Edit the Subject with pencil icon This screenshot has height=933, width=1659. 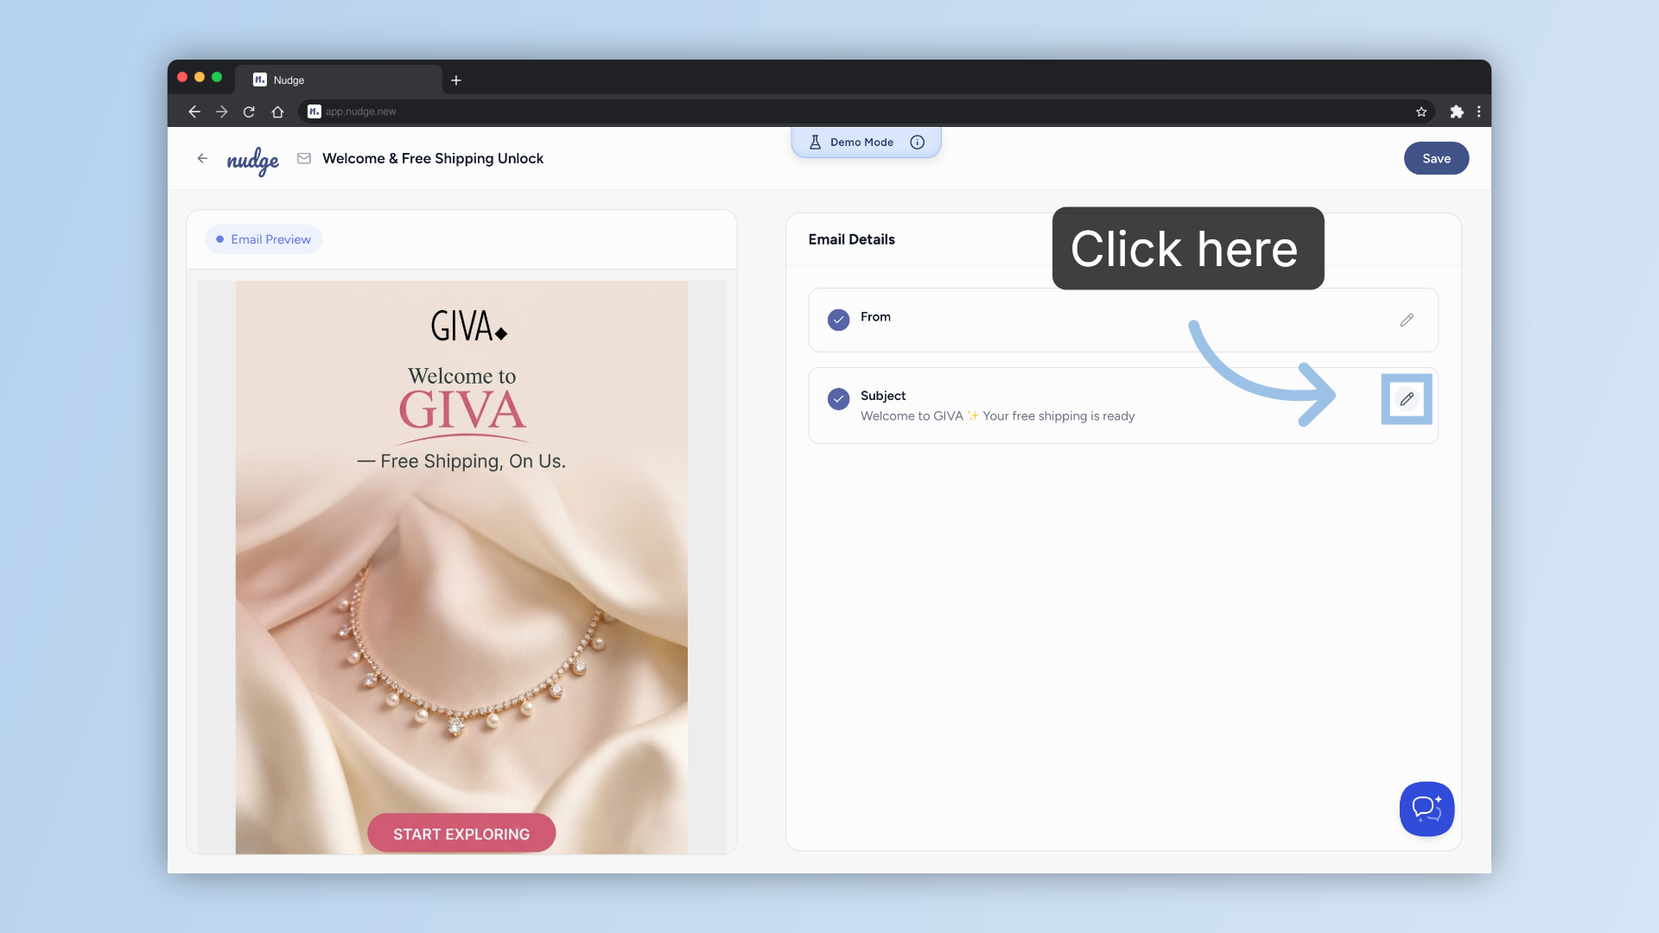click(x=1407, y=399)
